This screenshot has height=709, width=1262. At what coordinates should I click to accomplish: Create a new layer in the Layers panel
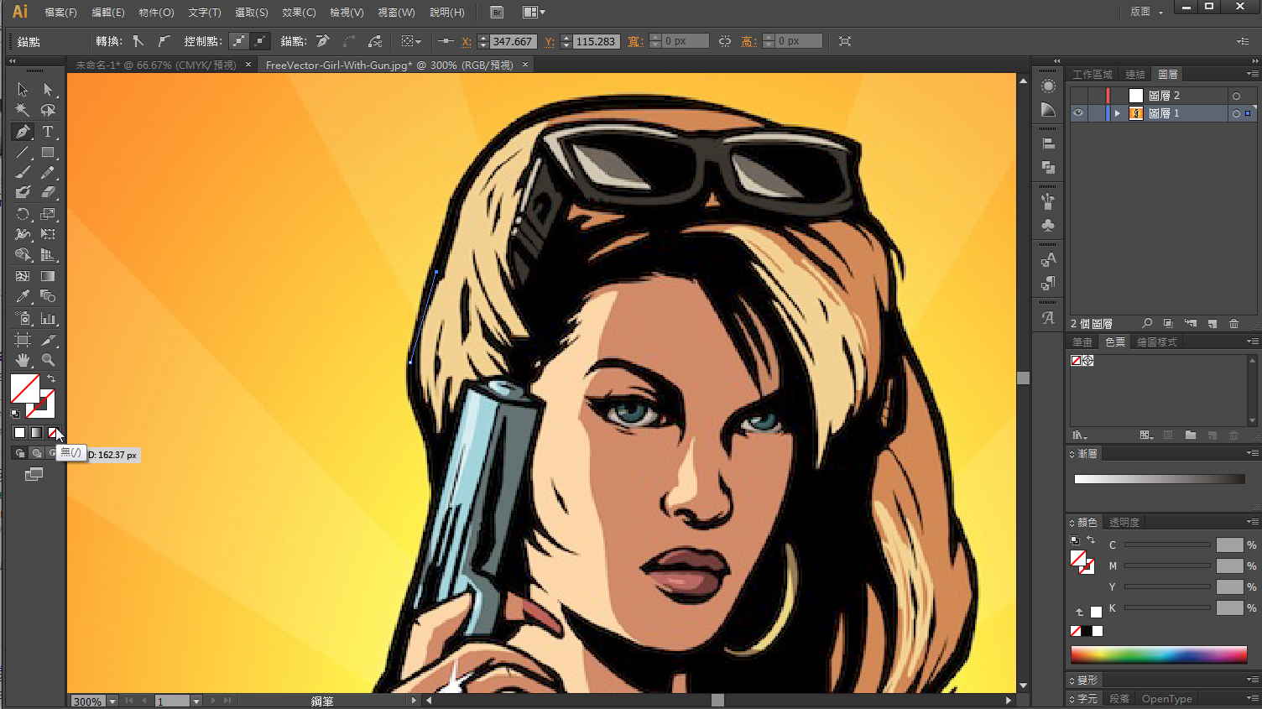[x=1212, y=323]
